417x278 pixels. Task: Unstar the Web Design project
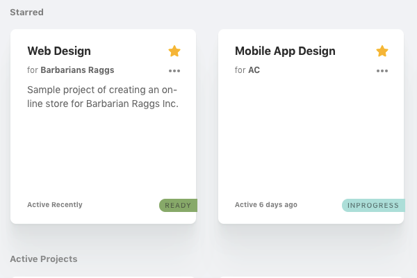pyautogui.click(x=174, y=51)
